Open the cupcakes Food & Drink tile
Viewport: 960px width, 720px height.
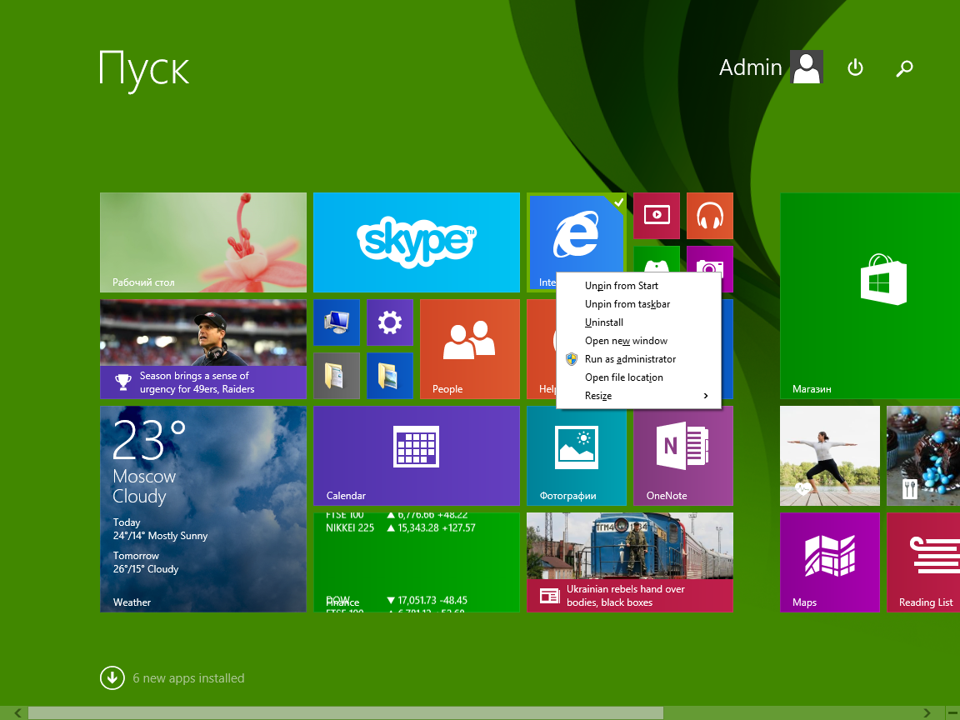coord(923,456)
